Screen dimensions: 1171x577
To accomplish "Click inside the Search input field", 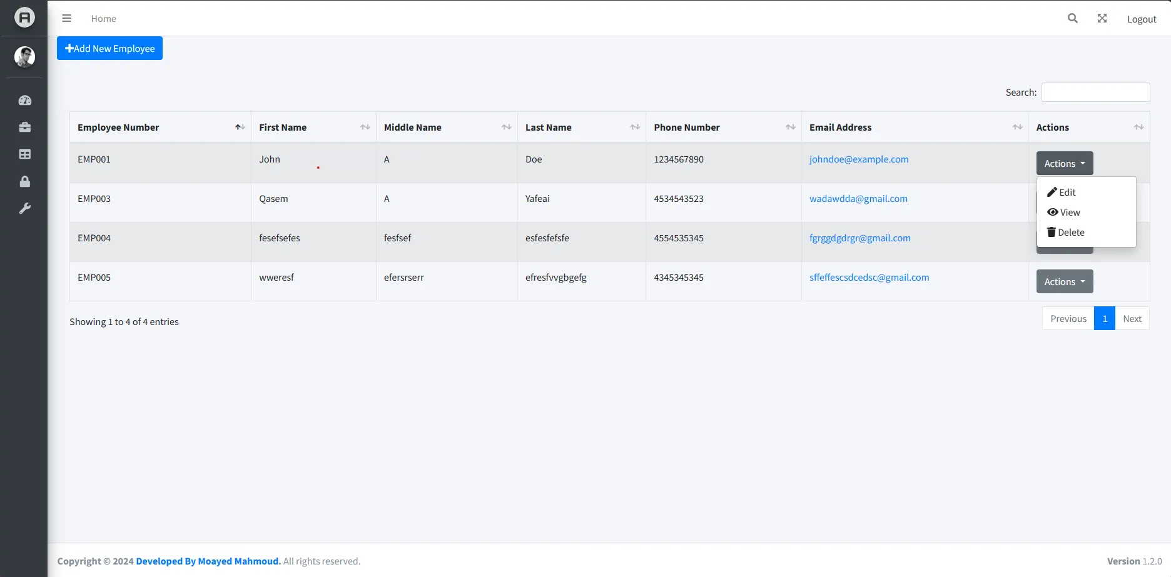I will (x=1095, y=92).
